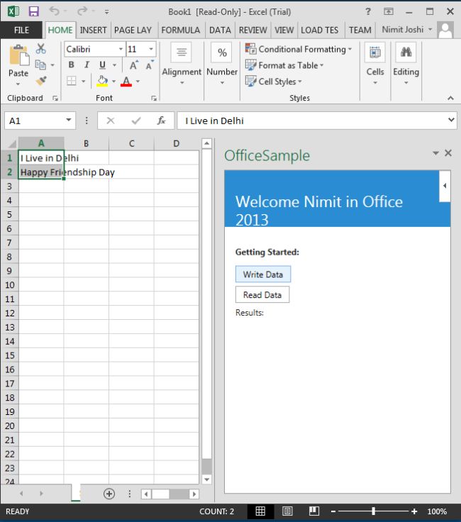Click the 100% zoom level
This screenshot has width=461, height=522.
pyautogui.click(x=437, y=511)
